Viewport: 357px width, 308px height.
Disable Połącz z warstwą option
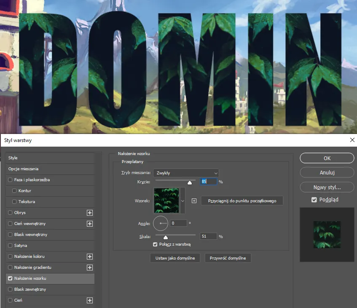pos(155,244)
